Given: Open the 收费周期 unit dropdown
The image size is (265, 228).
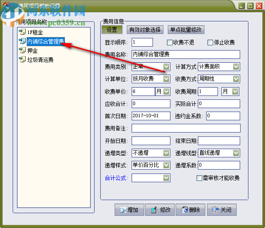Looking at the screenshot, I should [x=235, y=92].
